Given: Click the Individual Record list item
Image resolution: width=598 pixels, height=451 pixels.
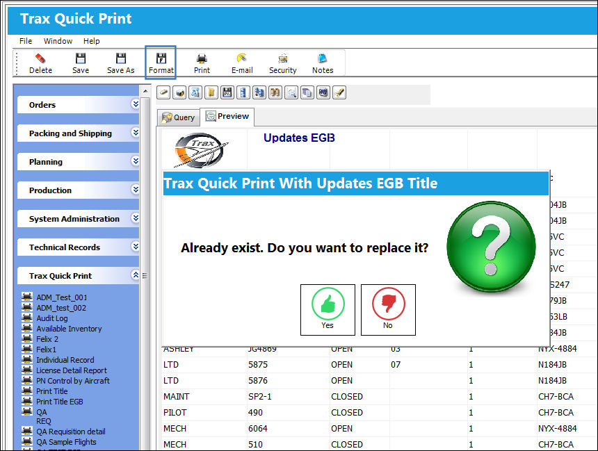Looking at the screenshot, I should coord(65,360).
